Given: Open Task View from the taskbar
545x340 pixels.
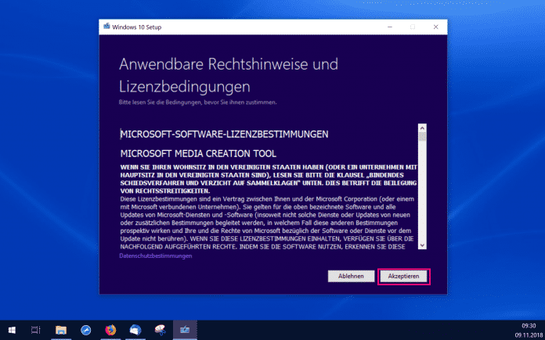Looking at the screenshot, I should (x=36, y=330).
